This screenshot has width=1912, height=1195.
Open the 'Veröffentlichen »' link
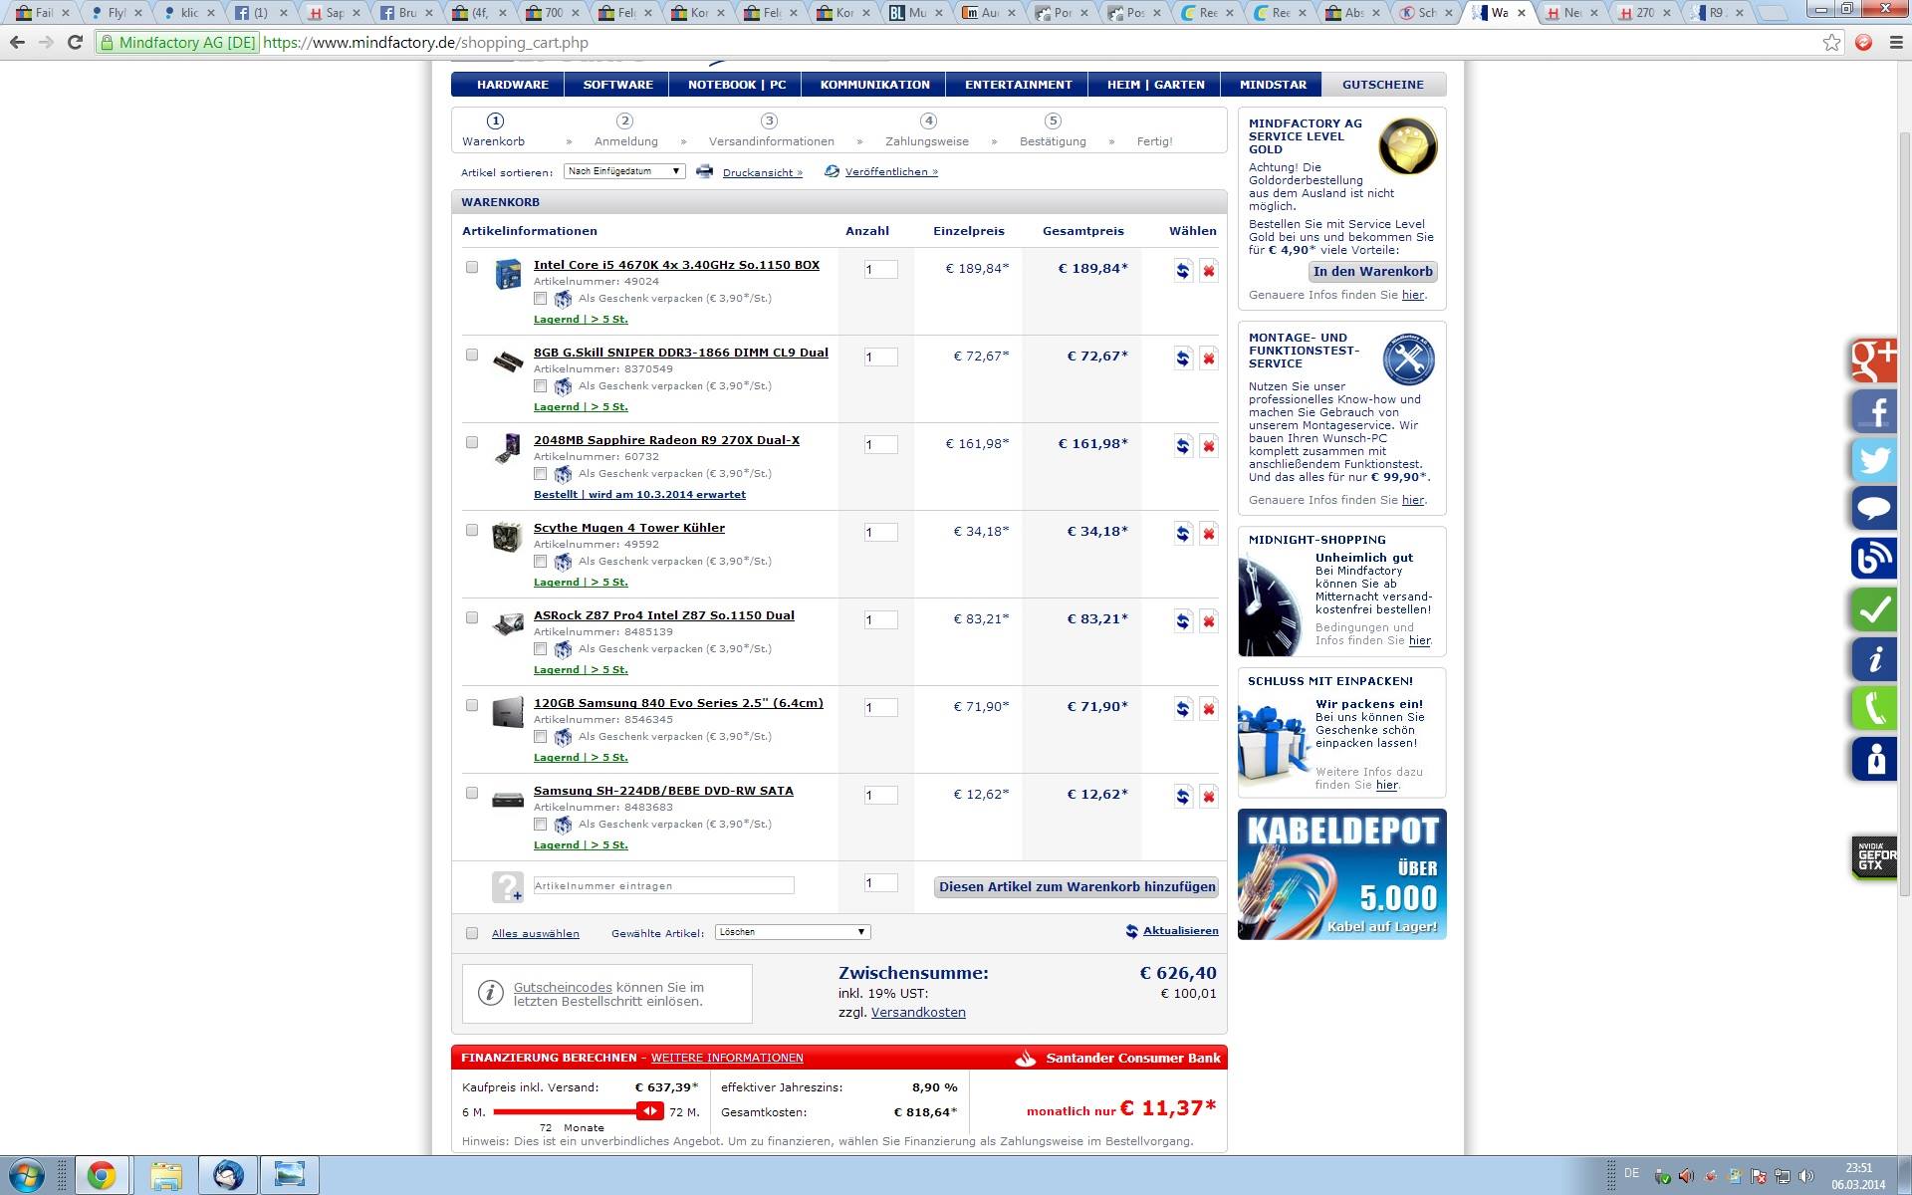891,172
